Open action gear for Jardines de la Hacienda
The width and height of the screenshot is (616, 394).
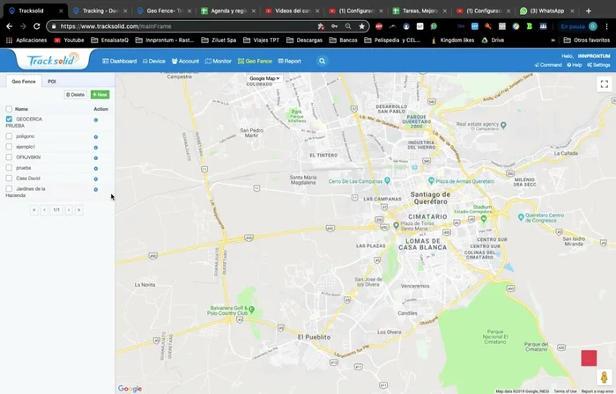click(x=96, y=190)
